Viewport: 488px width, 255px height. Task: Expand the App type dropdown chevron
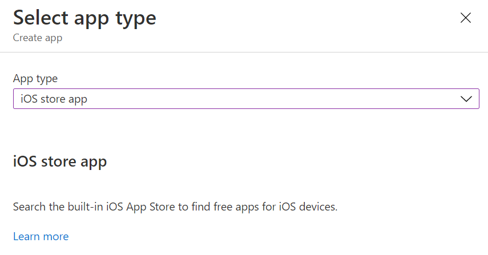click(466, 99)
